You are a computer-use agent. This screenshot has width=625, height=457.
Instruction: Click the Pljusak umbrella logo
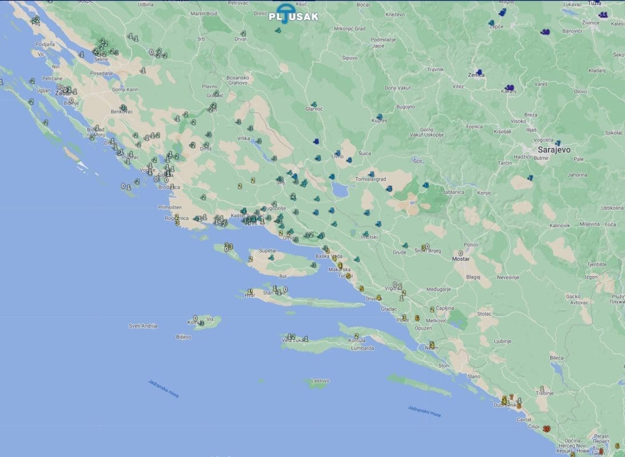285,13
